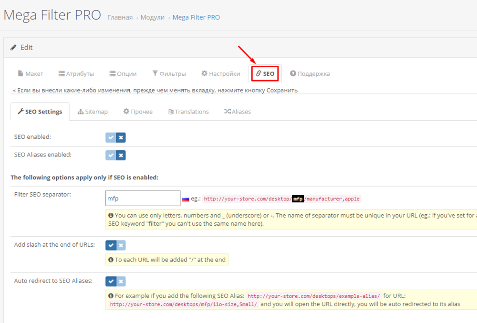Screen dimensions: 477x323
Task: Click the example URL with mfp separator
Action: 282,199
